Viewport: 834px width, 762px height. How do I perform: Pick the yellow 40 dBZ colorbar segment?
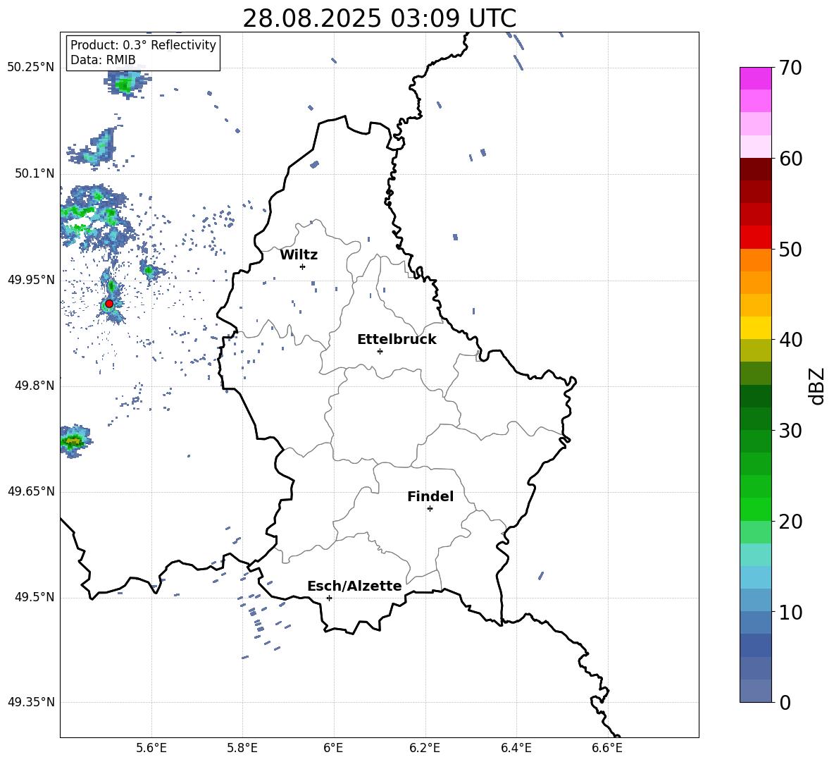(755, 328)
